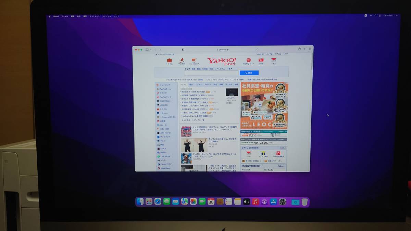The height and width of the screenshot is (231, 411).
Task: Open ウインドウ menu in menu bar
Action: (107, 16)
